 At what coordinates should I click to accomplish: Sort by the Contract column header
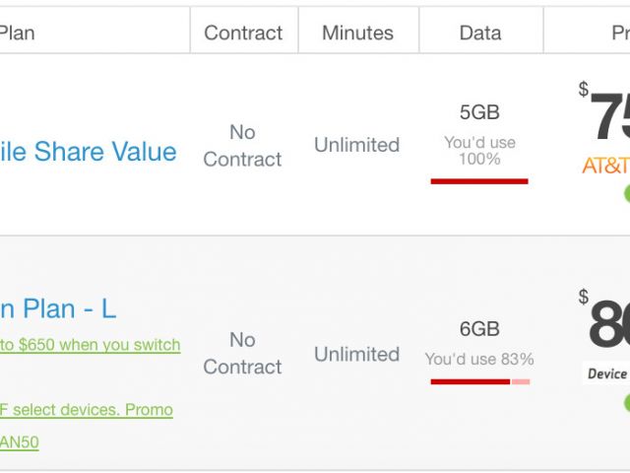(x=243, y=33)
